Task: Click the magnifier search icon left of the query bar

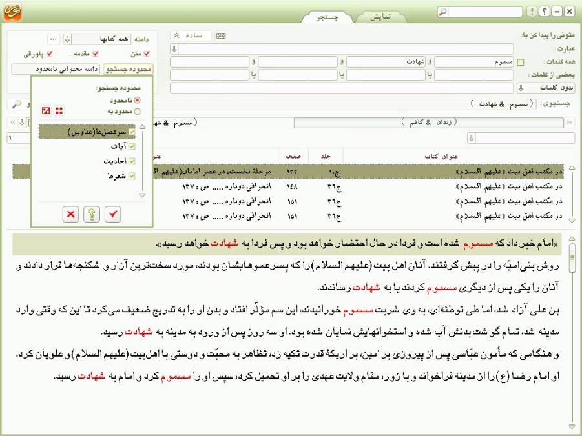Action: coord(16,104)
